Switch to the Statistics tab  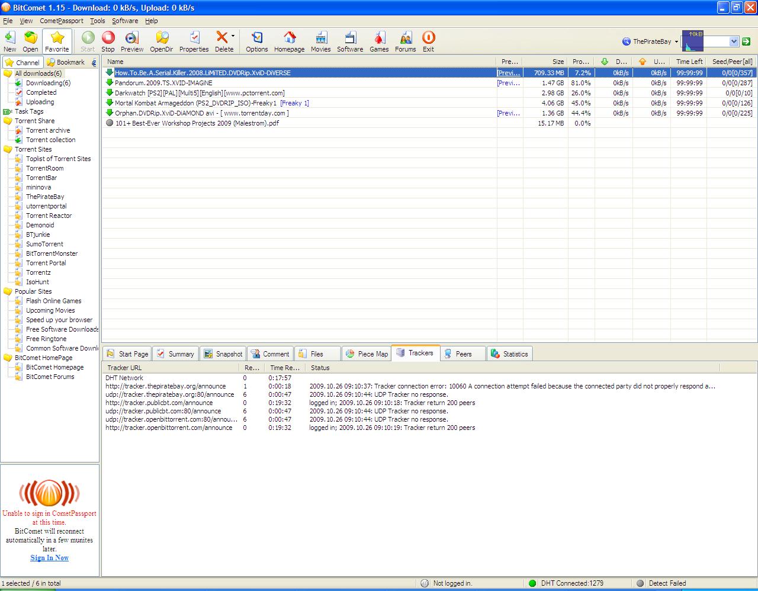pos(509,354)
